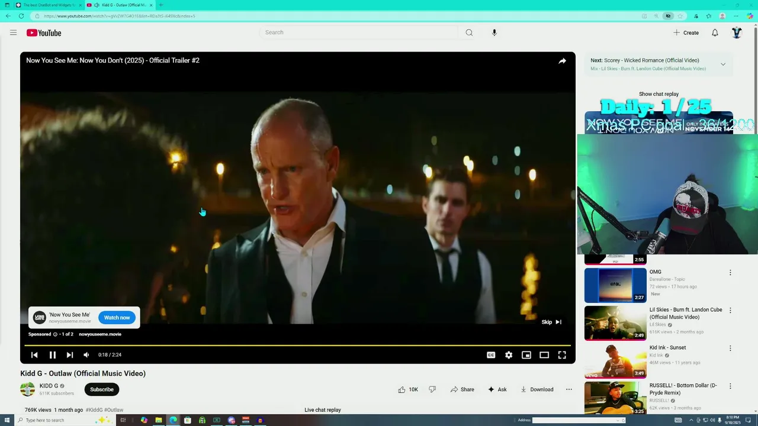Click the Kid Ink - Sunset title
The image size is (758, 426).
(667, 348)
